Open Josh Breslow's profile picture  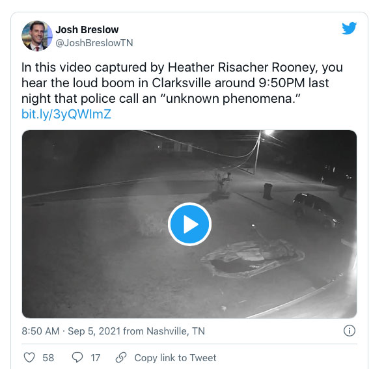[x=37, y=36]
